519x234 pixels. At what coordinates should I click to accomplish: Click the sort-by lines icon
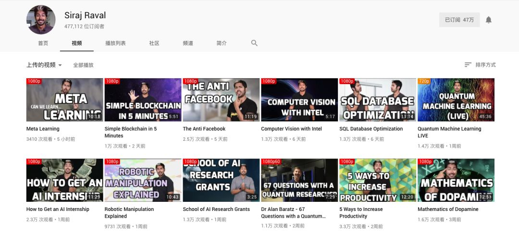pyautogui.click(x=468, y=65)
